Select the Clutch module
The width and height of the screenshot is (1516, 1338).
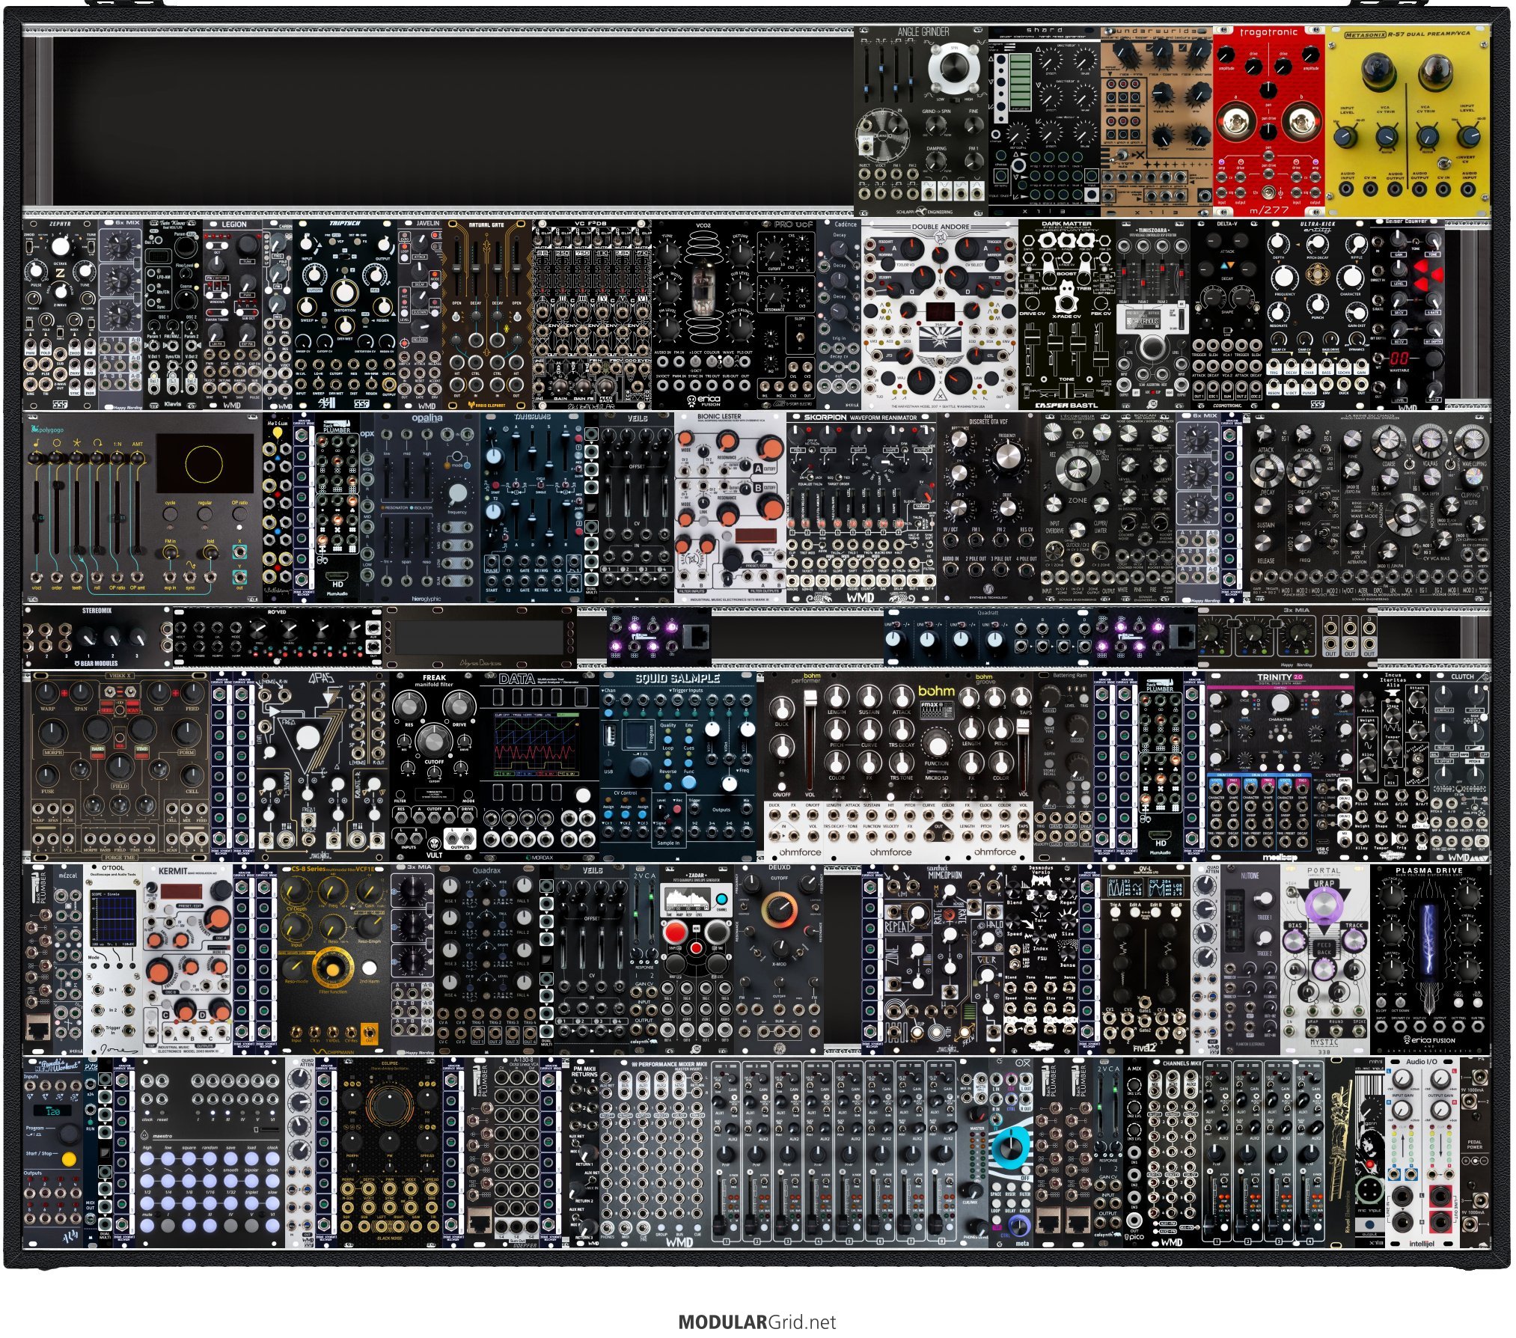click(1460, 765)
